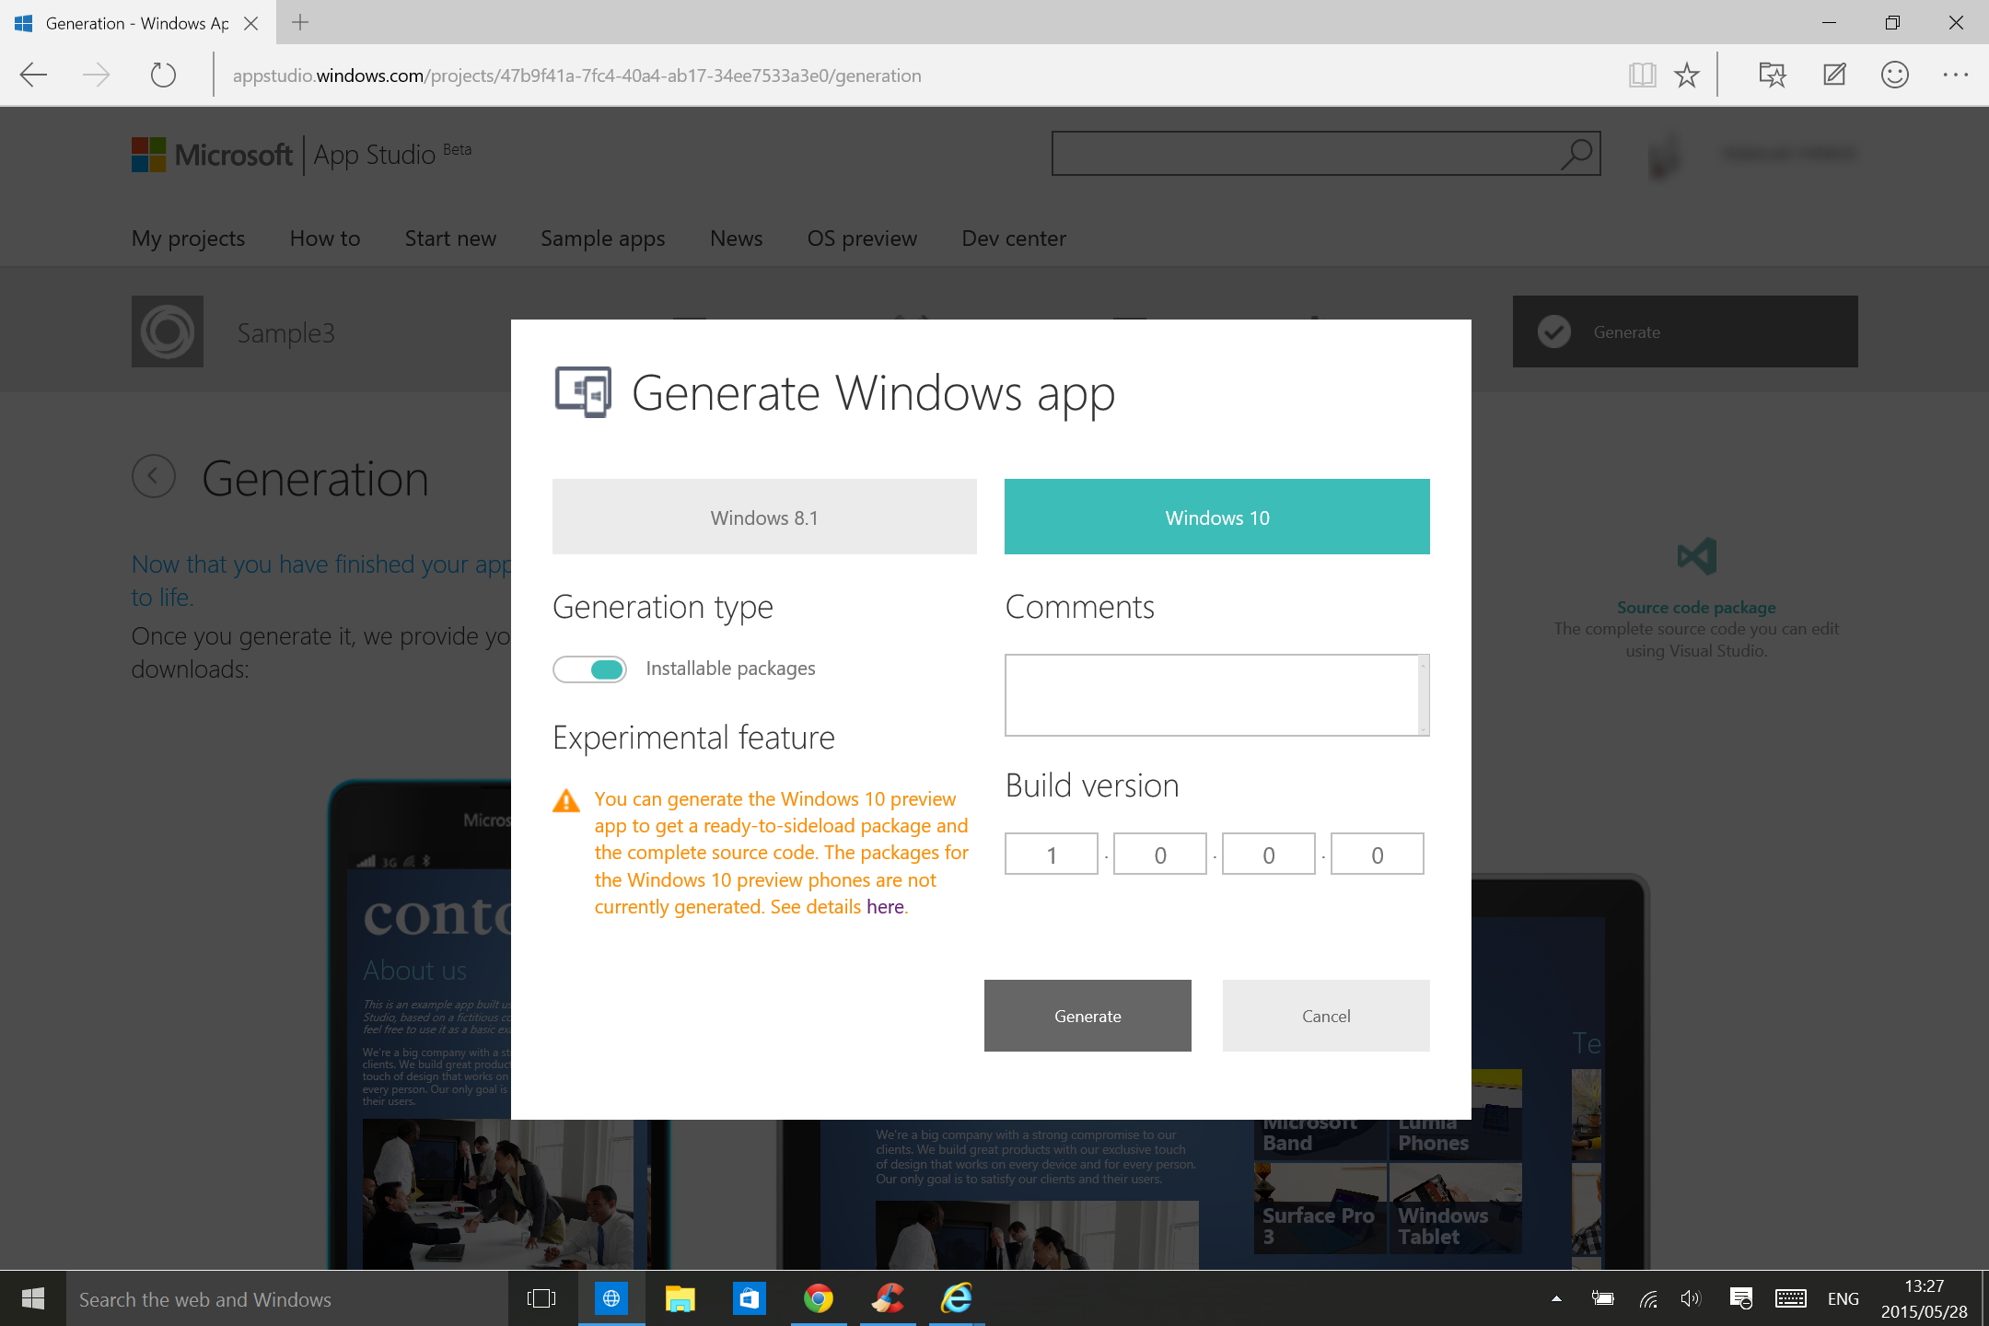Image resolution: width=1989 pixels, height=1326 pixels.
Task: Open Task View from the taskbar
Action: (x=542, y=1299)
